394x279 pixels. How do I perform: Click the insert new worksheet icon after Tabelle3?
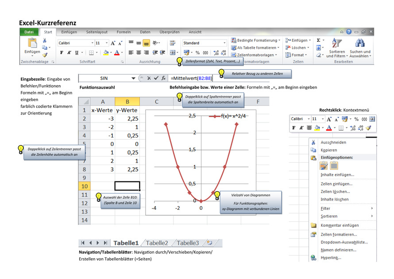point(209,243)
